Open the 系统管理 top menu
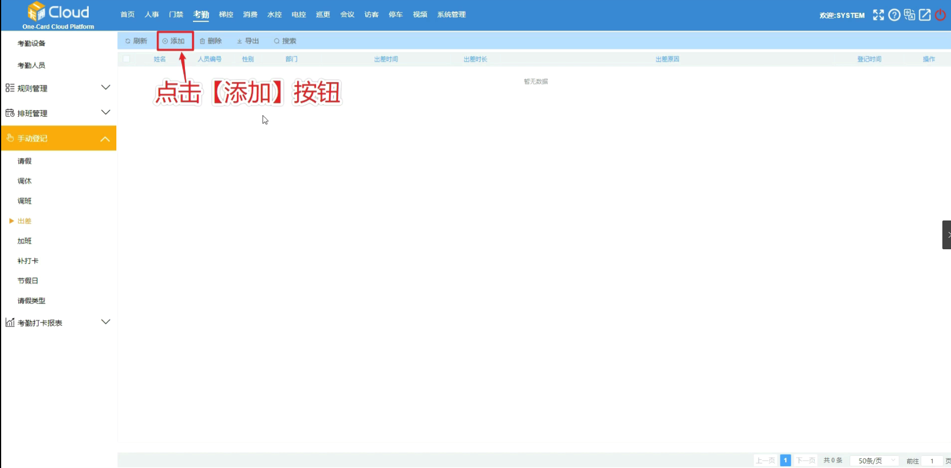Screen dimensions: 951x468 [x=451, y=14]
